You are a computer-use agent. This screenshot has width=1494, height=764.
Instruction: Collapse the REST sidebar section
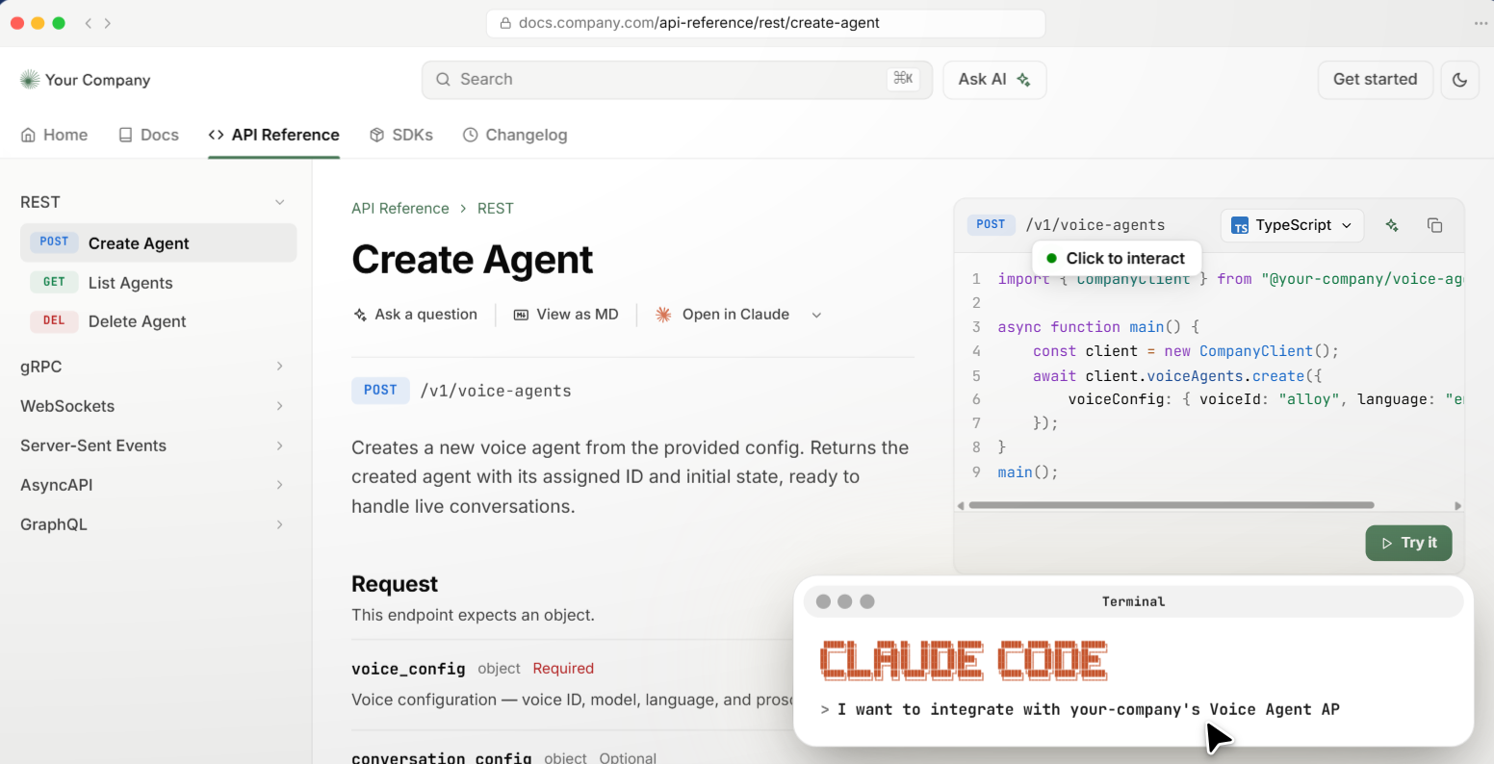(280, 202)
